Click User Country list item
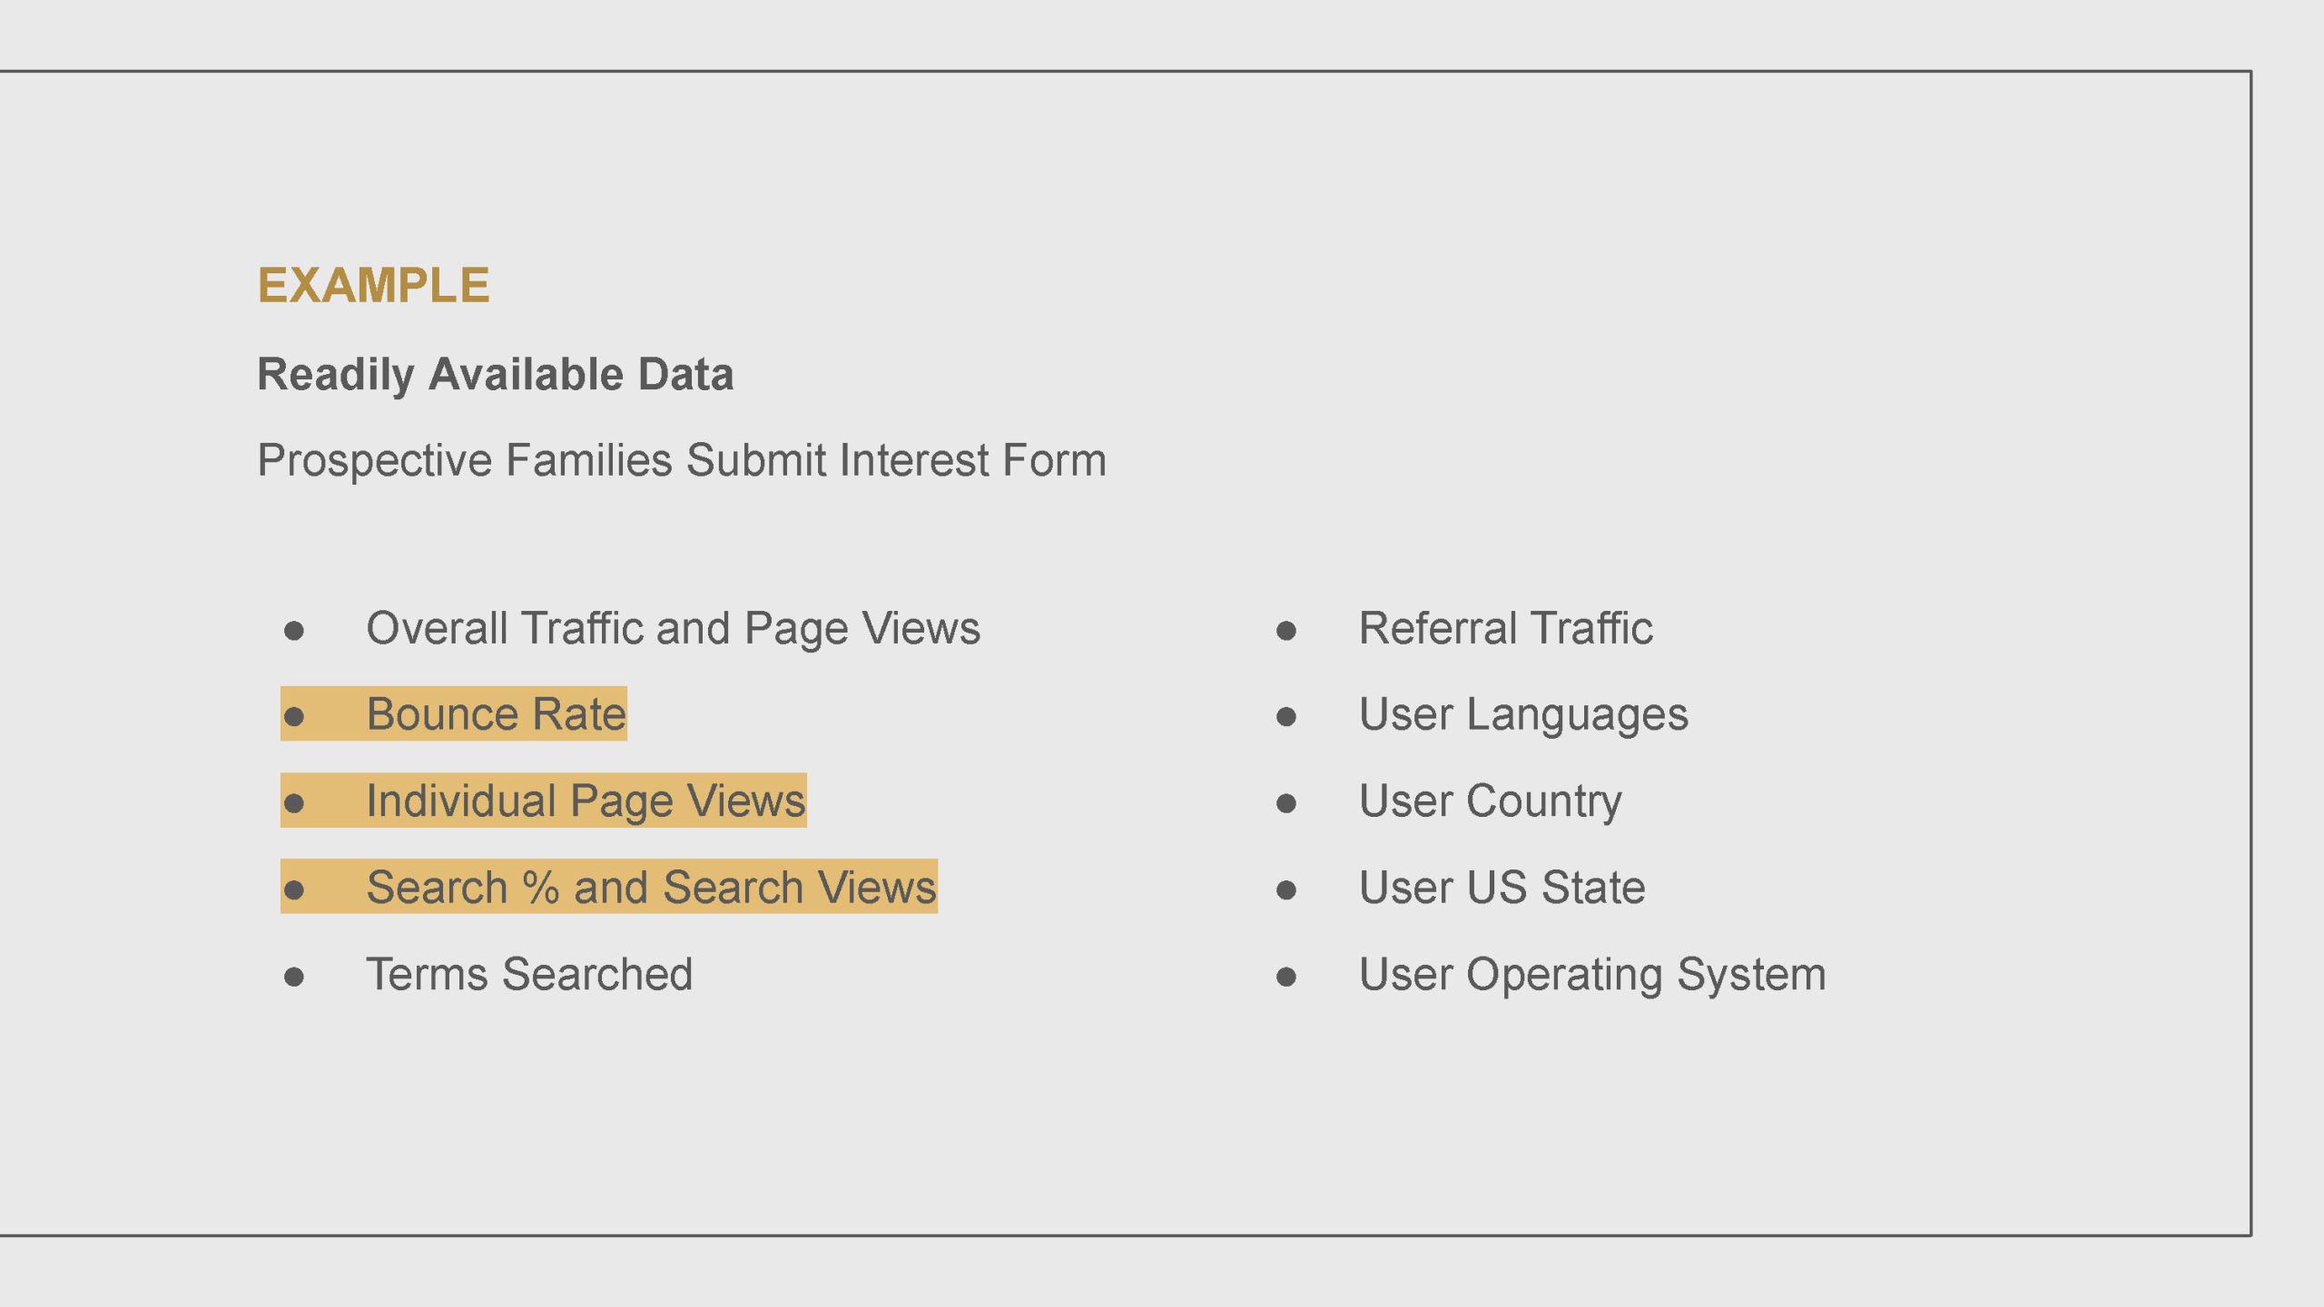The image size is (2324, 1307). (1490, 801)
